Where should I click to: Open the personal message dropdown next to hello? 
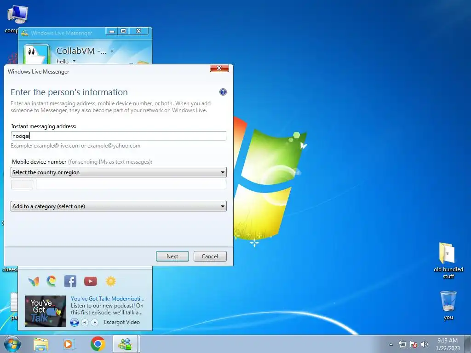tap(74, 61)
